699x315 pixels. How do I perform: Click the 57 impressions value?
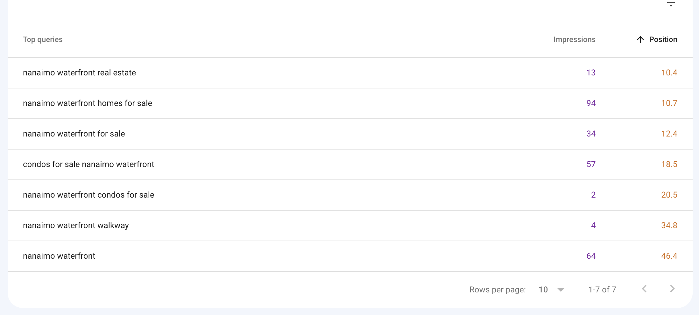click(x=591, y=164)
